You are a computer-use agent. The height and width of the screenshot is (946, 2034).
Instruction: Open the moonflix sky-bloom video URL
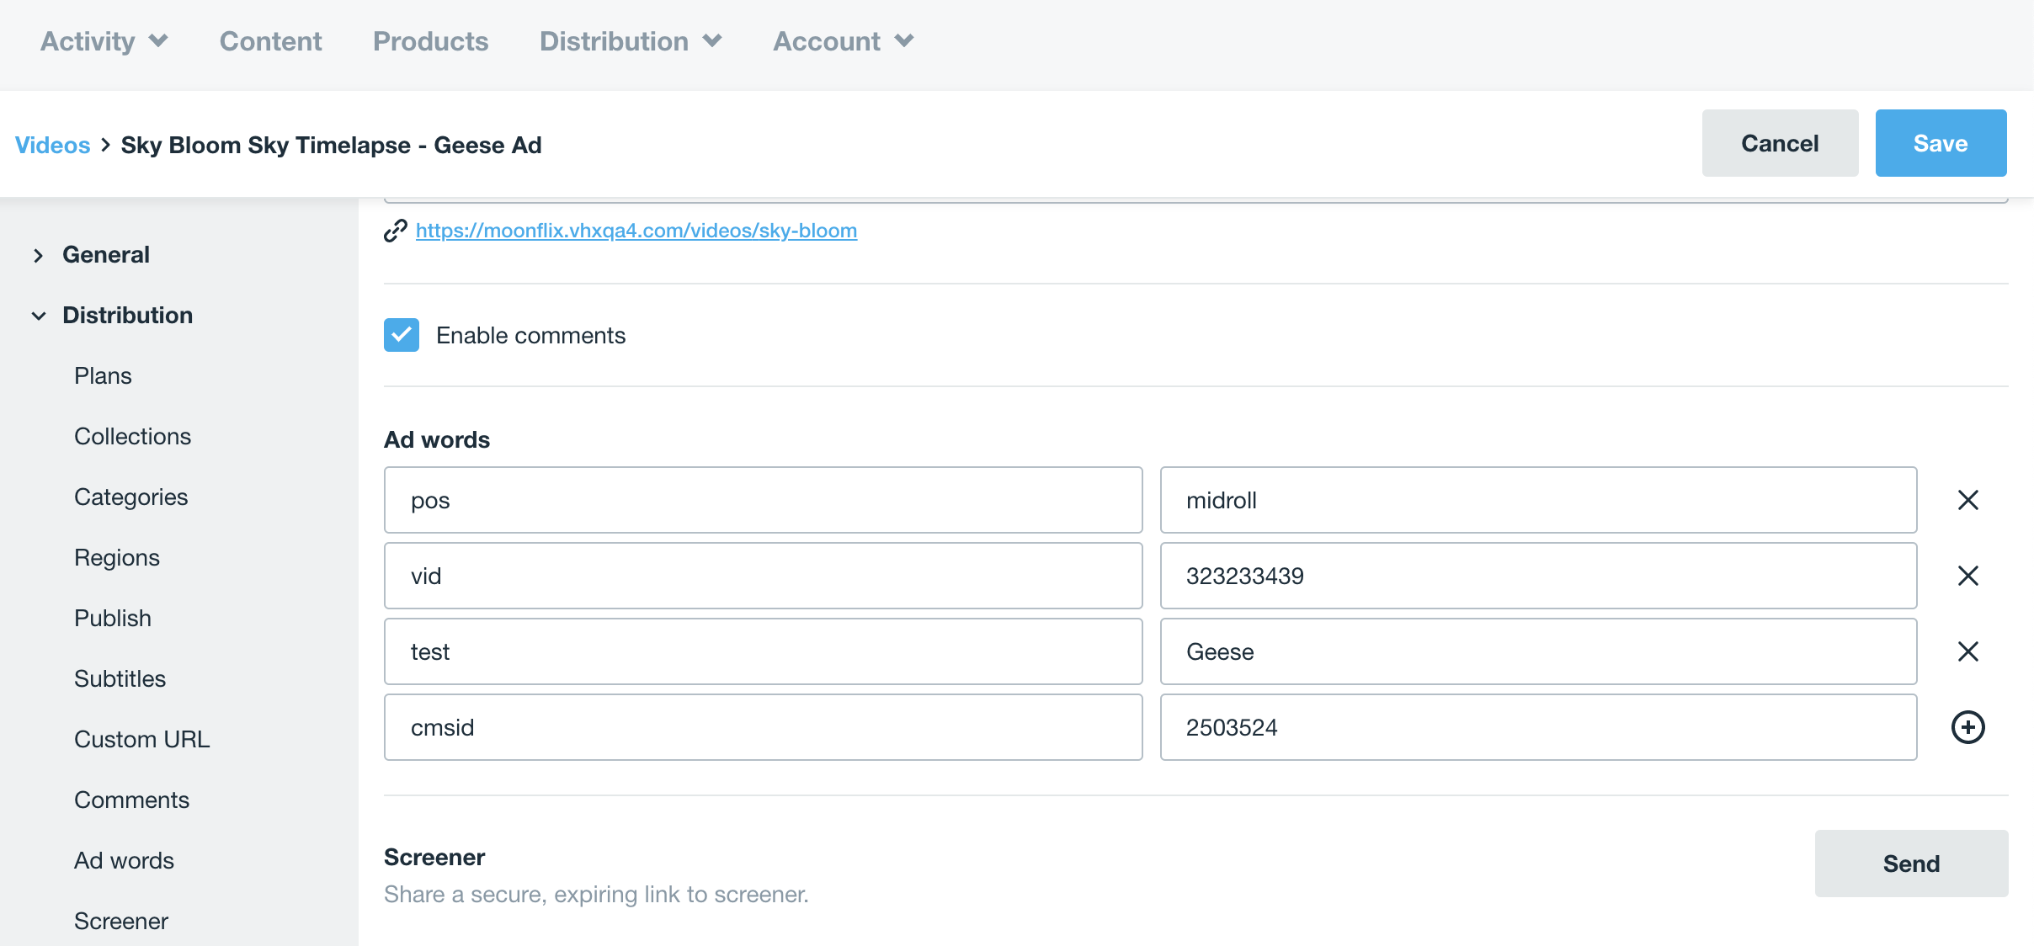coord(636,231)
